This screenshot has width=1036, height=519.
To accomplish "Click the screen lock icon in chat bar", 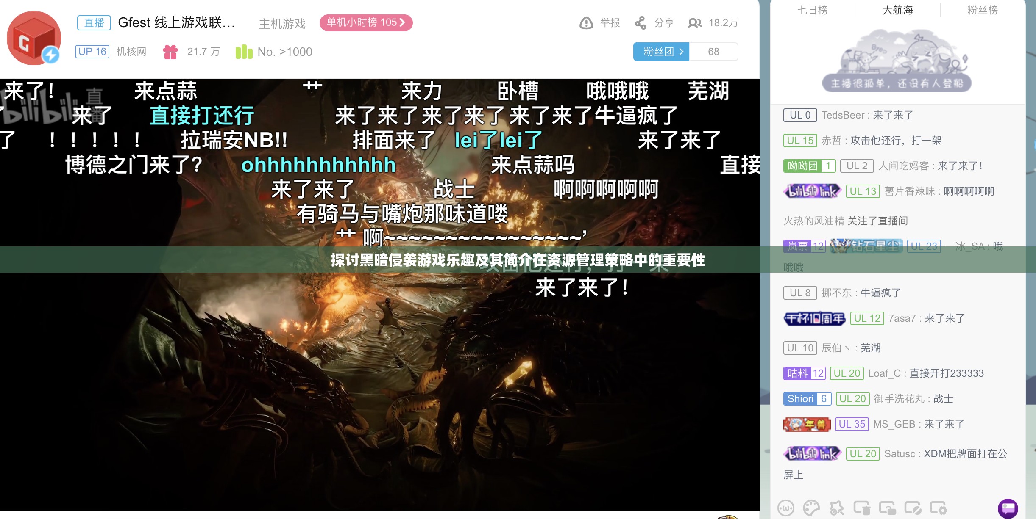I will (887, 508).
